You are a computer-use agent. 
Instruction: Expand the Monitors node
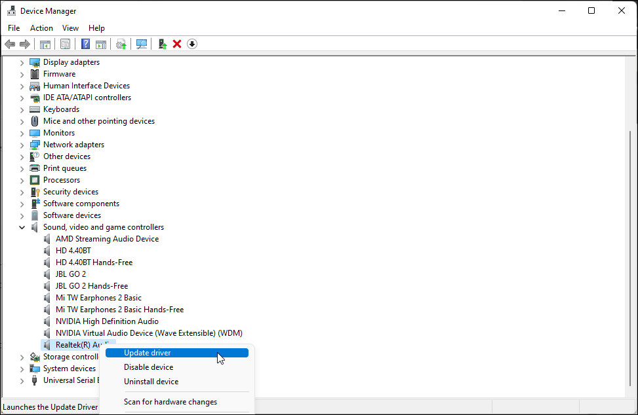point(22,133)
